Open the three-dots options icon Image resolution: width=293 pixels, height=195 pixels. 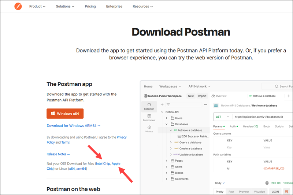pyautogui.click(x=205, y=104)
